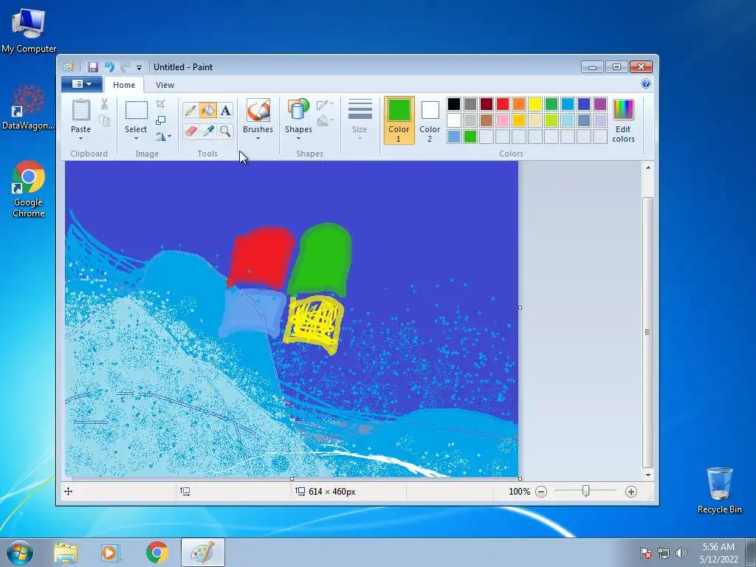Select the Pencil tool

tap(190, 111)
